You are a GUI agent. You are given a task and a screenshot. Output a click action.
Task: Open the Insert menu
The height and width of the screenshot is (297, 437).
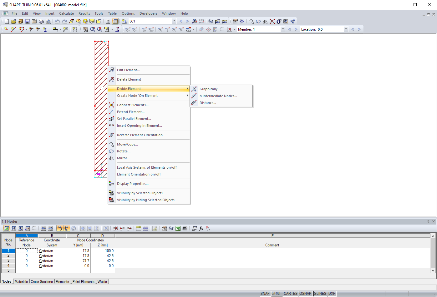pos(50,13)
